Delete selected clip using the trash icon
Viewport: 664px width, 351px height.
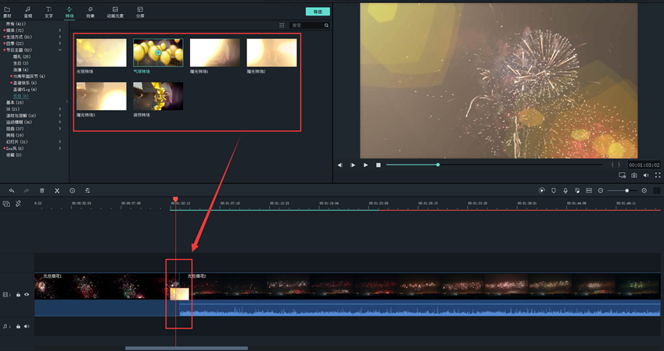pyautogui.click(x=42, y=190)
